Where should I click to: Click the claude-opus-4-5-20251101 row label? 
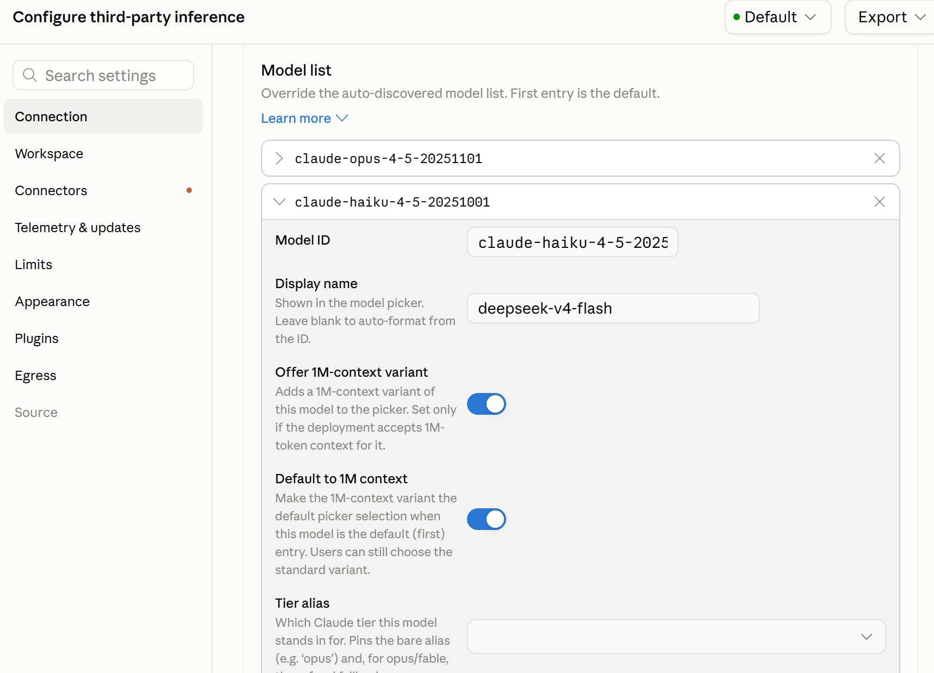click(x=388, y=158)
